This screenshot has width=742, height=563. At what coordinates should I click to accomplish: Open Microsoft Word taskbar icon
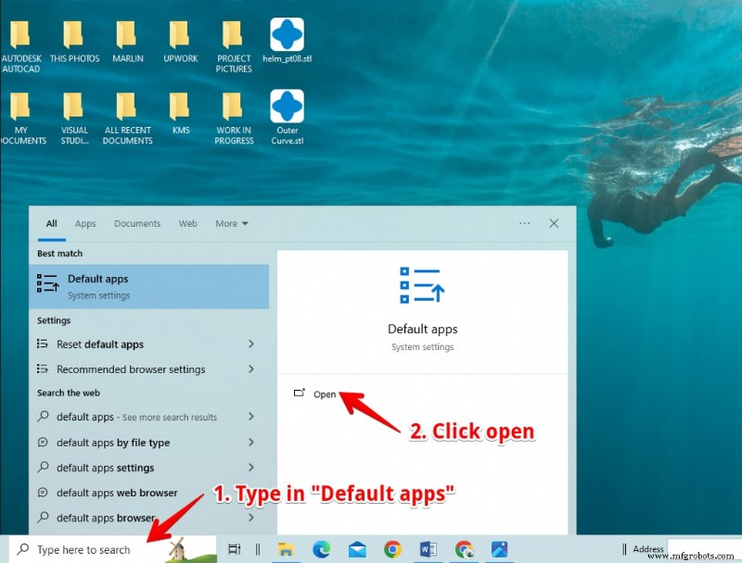429,549
